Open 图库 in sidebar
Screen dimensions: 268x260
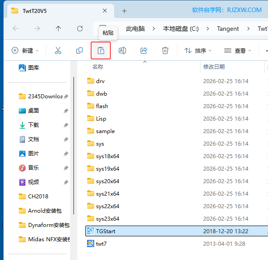pyautogui.click(x=29, y=68)
